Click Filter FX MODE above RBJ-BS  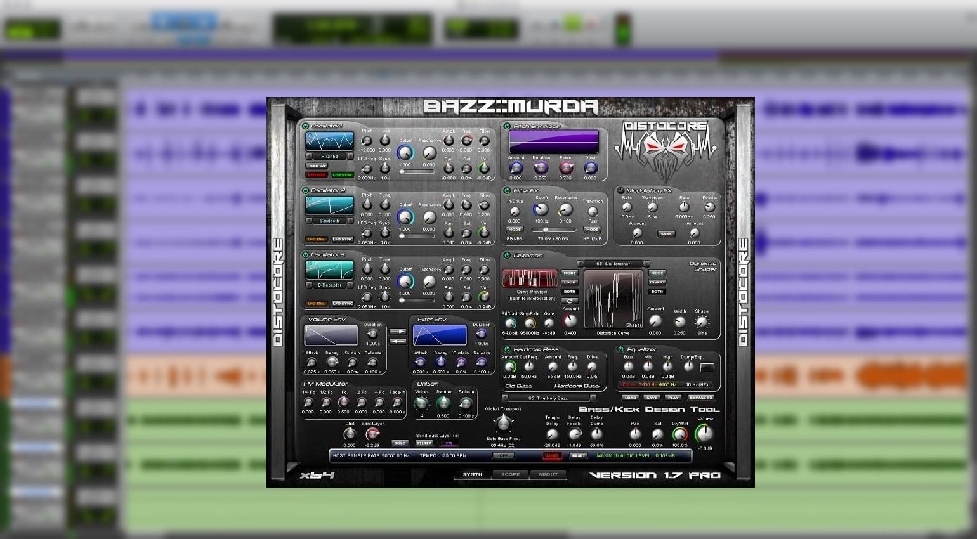coord(515,230)
